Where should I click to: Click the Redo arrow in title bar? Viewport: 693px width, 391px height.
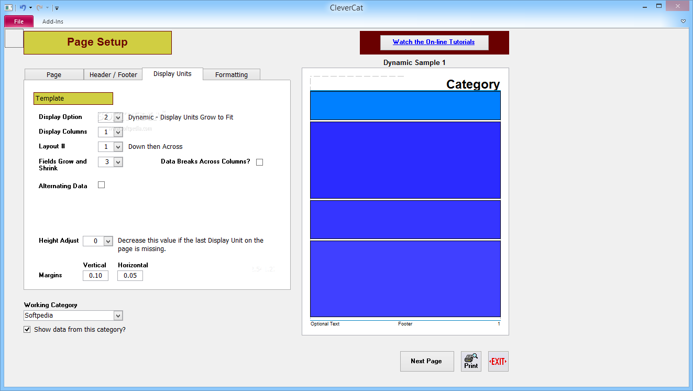click(40, 7)
